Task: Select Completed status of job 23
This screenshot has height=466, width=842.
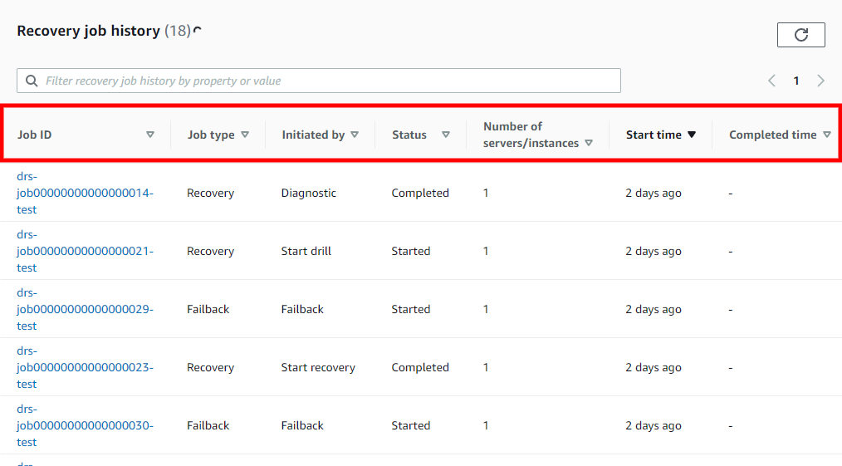Action: (x=420, y=367)
